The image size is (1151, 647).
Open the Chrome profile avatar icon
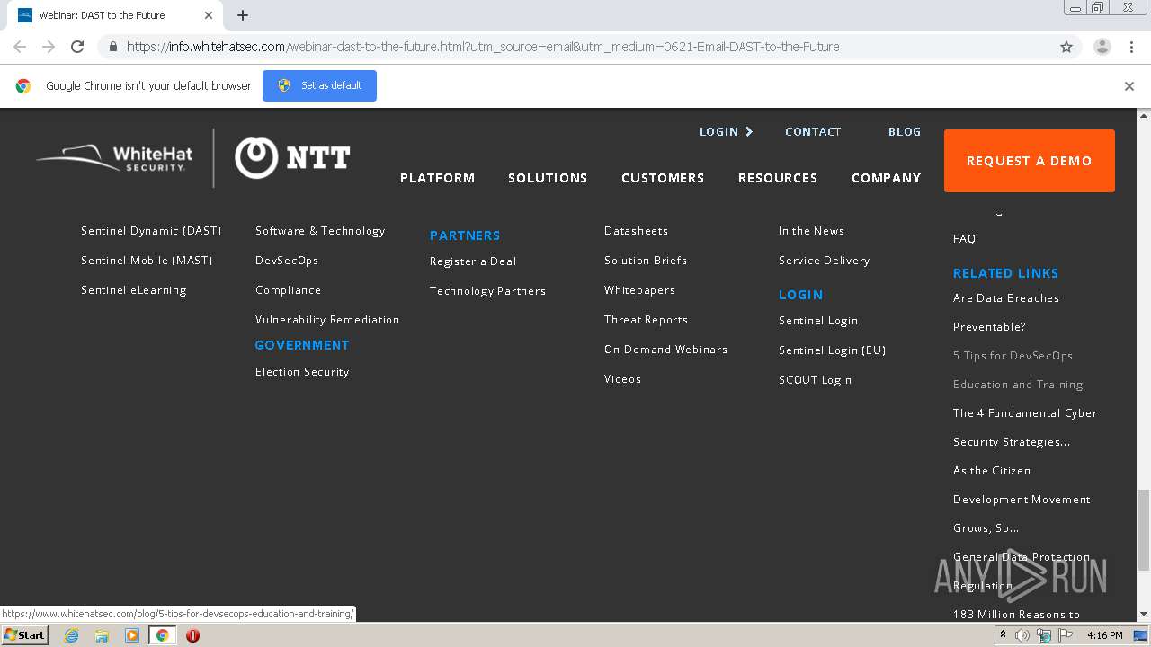click(1102, 47)
